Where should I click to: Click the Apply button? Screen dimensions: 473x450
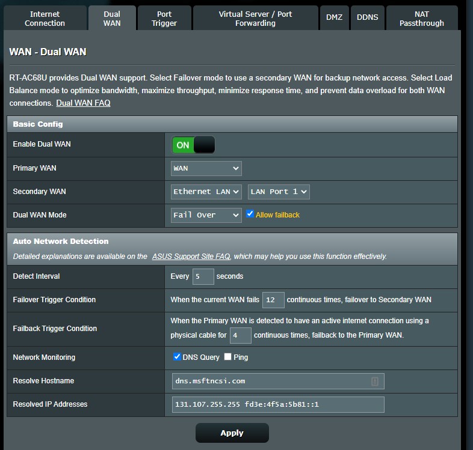pyautogui.click(x=232, y=433)
